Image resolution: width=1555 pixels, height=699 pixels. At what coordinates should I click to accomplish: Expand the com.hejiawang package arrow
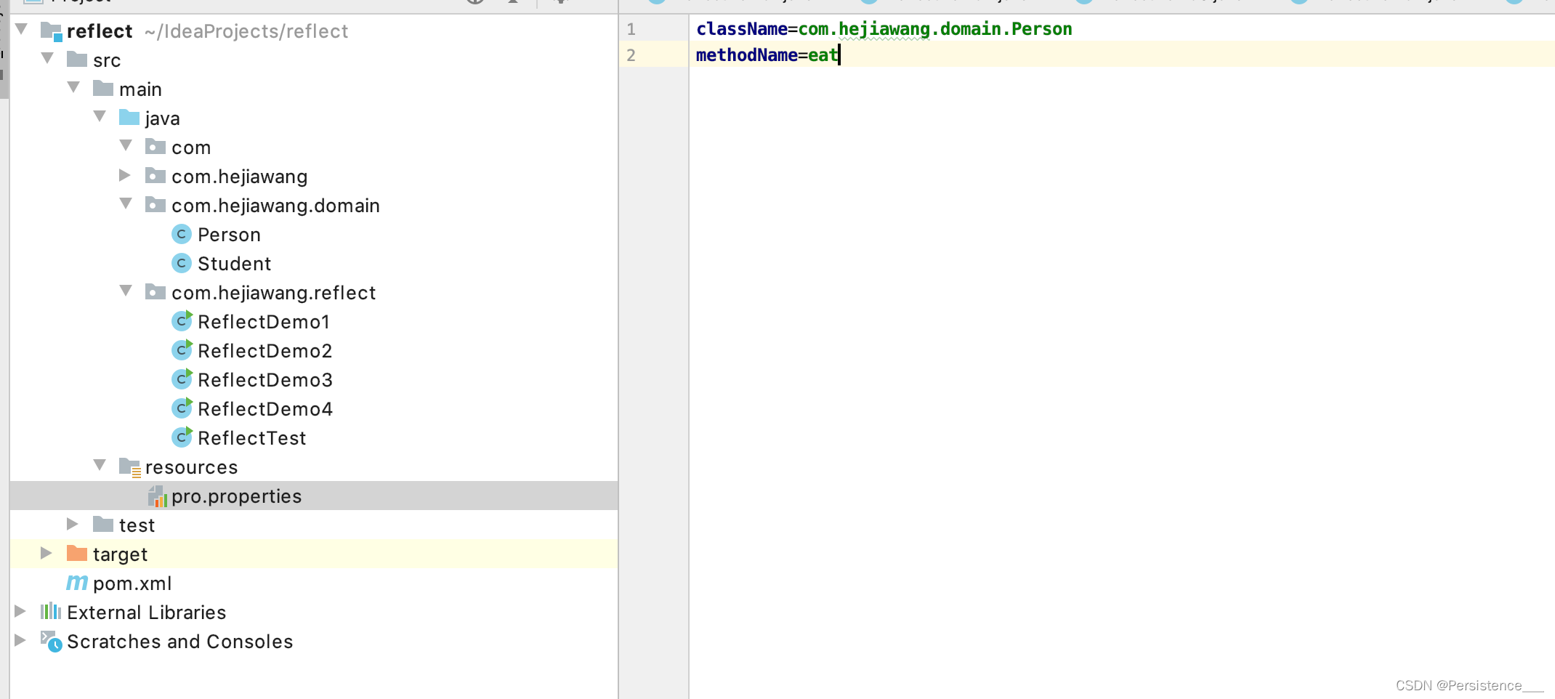(125, 175)
